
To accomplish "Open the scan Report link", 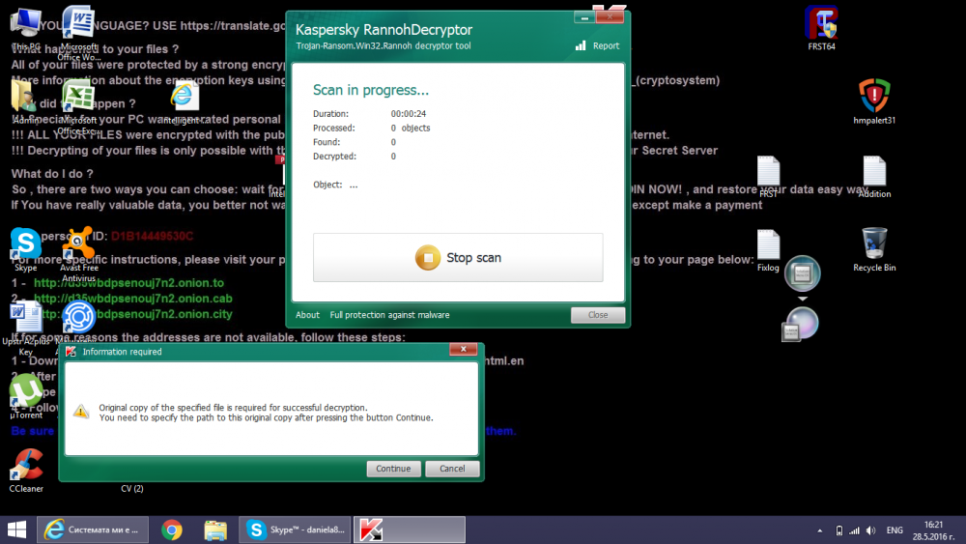I will pyautogui.click(x=598, y=45).
